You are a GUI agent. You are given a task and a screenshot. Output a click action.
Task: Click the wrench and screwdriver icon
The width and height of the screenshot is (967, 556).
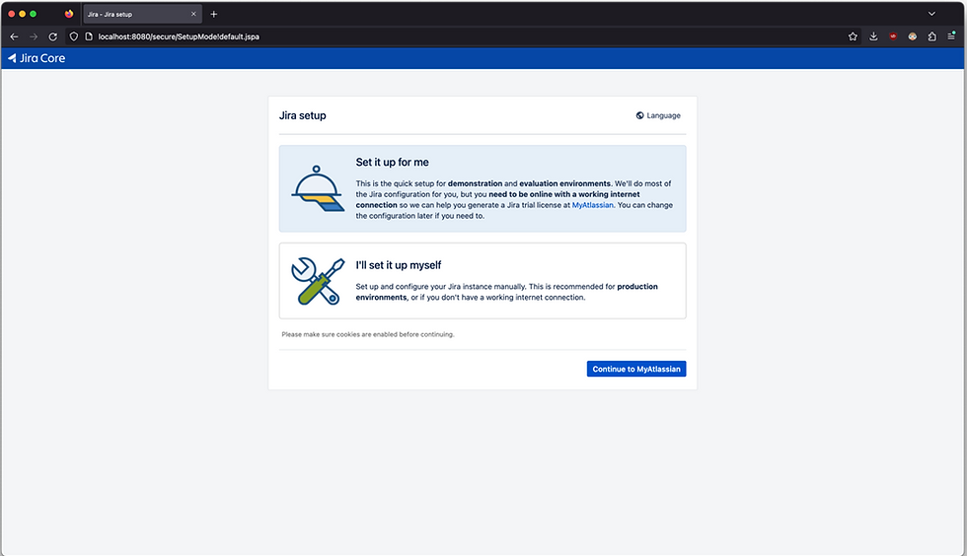coord(318,281)
